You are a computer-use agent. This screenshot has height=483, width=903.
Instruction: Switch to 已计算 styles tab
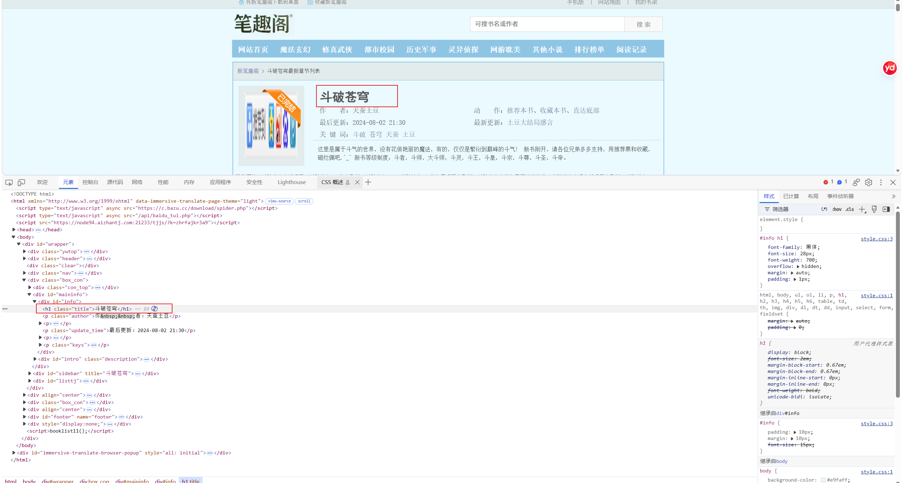click(x=791, y=196)
